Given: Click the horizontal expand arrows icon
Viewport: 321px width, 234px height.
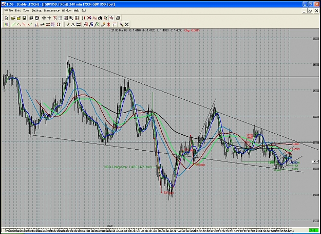Looking at the screenshot, I should pos(44,18).
